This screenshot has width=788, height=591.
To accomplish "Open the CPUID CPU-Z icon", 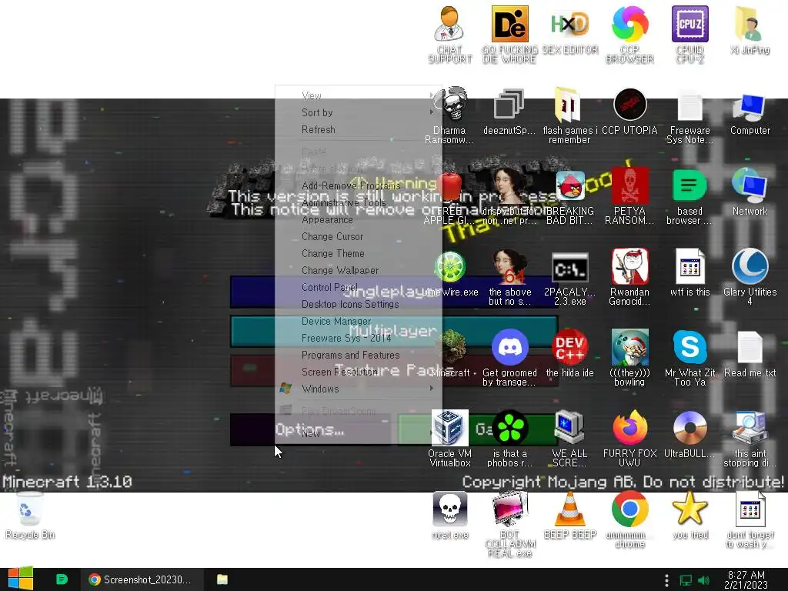I will coord(689,24).
